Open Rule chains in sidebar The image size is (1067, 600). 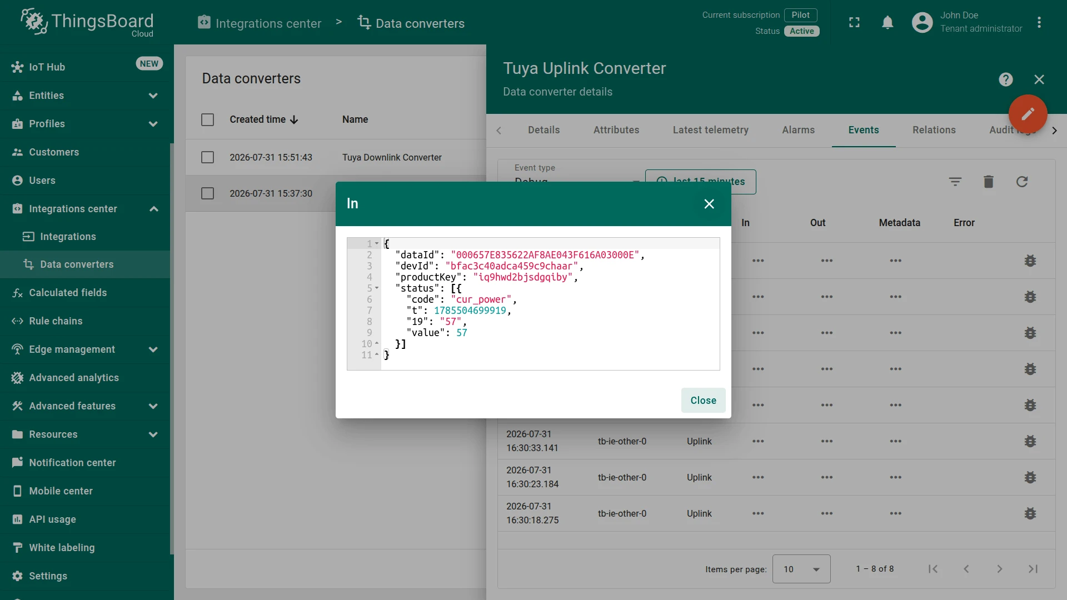point(85,321)
